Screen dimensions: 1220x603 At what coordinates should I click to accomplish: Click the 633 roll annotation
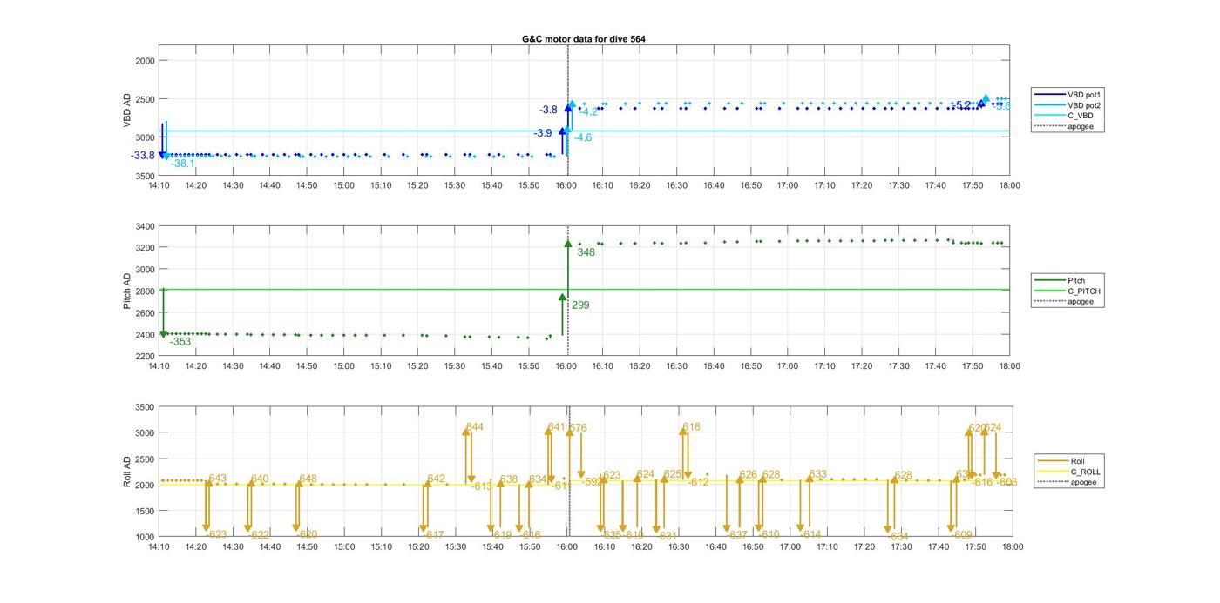point(817,475)
